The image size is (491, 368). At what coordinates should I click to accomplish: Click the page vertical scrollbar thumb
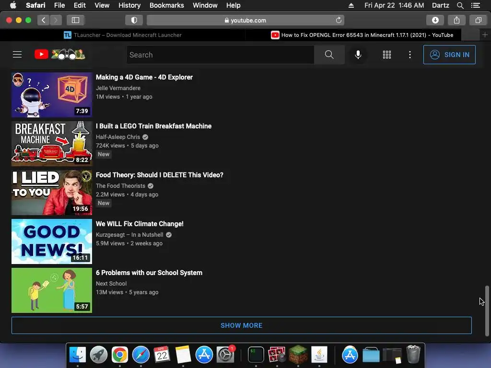tap(487, 310)
